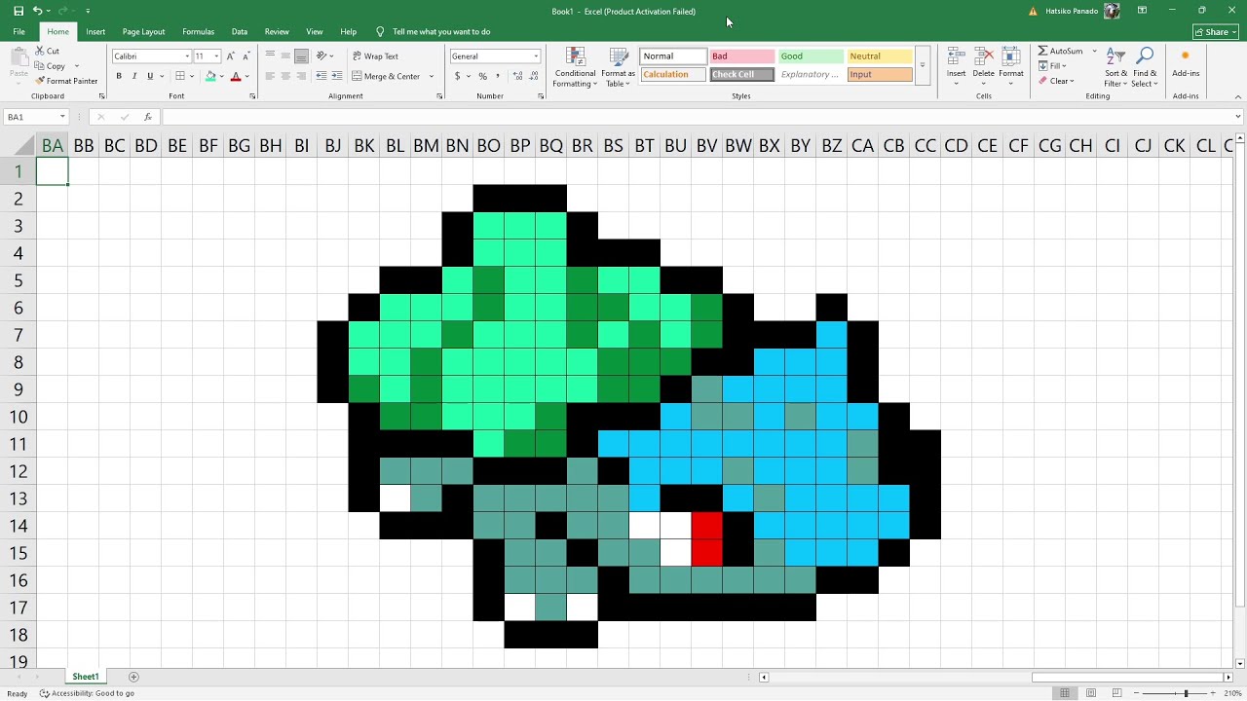Open the Add-ins button

click(1186, 64)
